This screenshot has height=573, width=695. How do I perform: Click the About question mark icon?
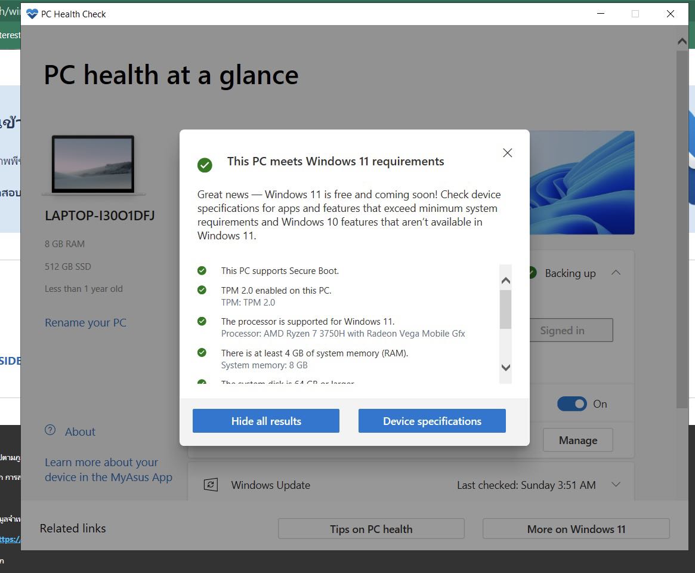tap(50, 430)
